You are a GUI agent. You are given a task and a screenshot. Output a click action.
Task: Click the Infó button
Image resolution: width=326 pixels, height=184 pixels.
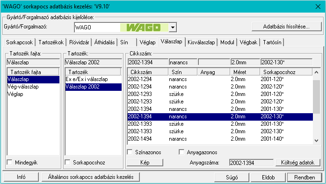[x=21, y=177]
